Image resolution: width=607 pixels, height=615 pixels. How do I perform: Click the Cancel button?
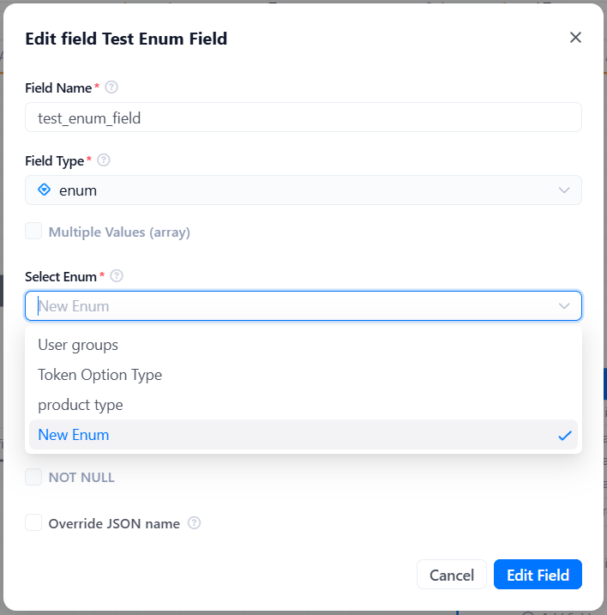(x=452, y=575)
